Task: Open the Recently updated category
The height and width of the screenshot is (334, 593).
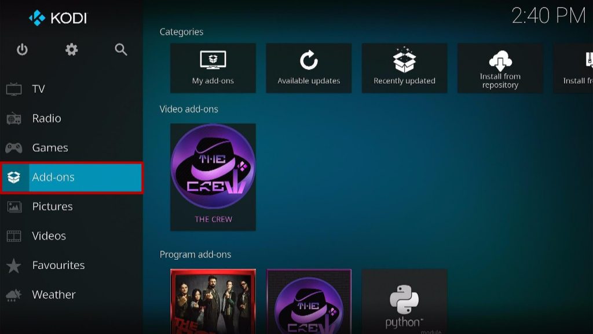Action: (404, 68)
